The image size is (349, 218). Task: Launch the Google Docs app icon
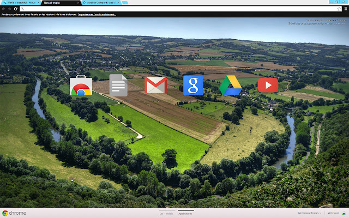118,85
